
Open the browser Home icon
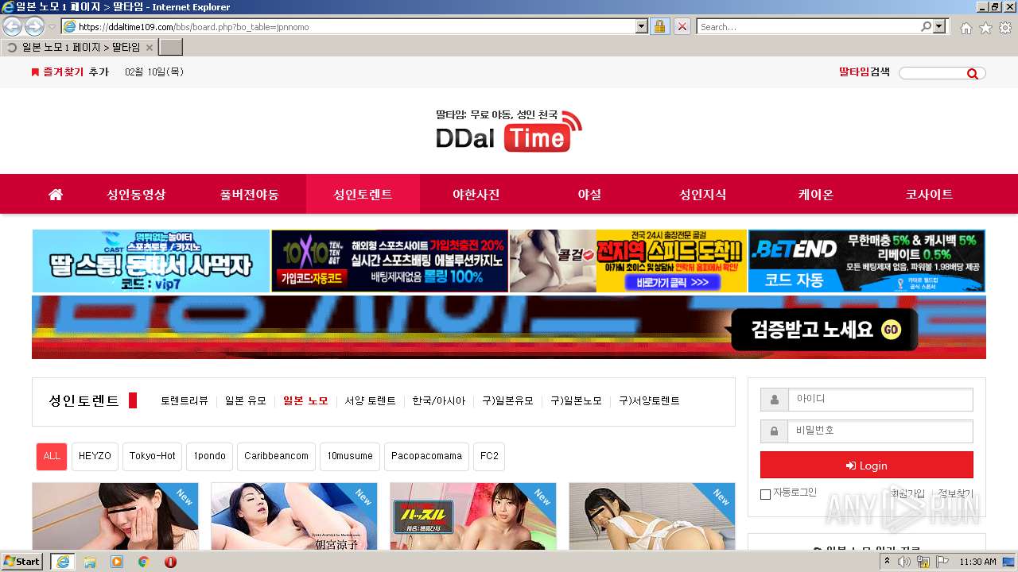[x=966, y=28]
